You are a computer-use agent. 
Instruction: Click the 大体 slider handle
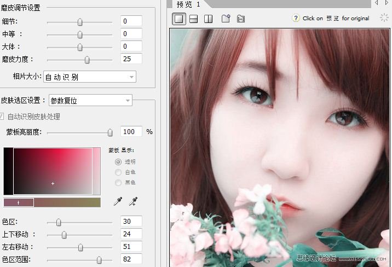(x=80, y=47)
